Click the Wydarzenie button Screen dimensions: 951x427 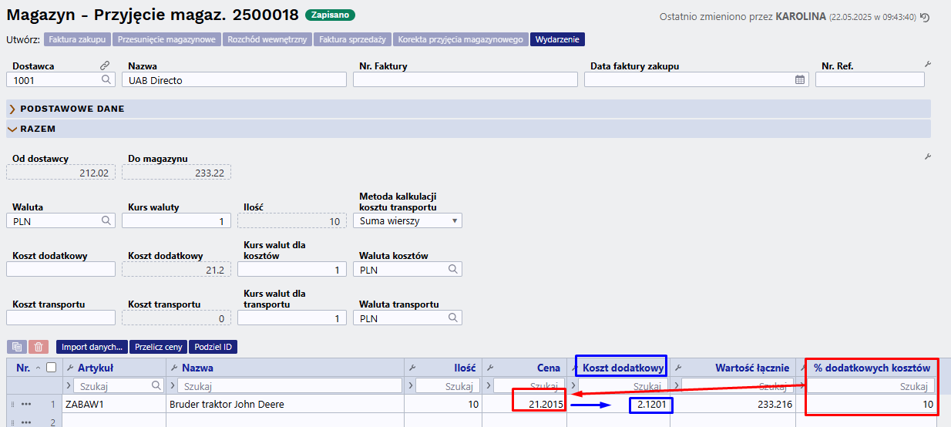pyautogui.click(x=557, y=39)
